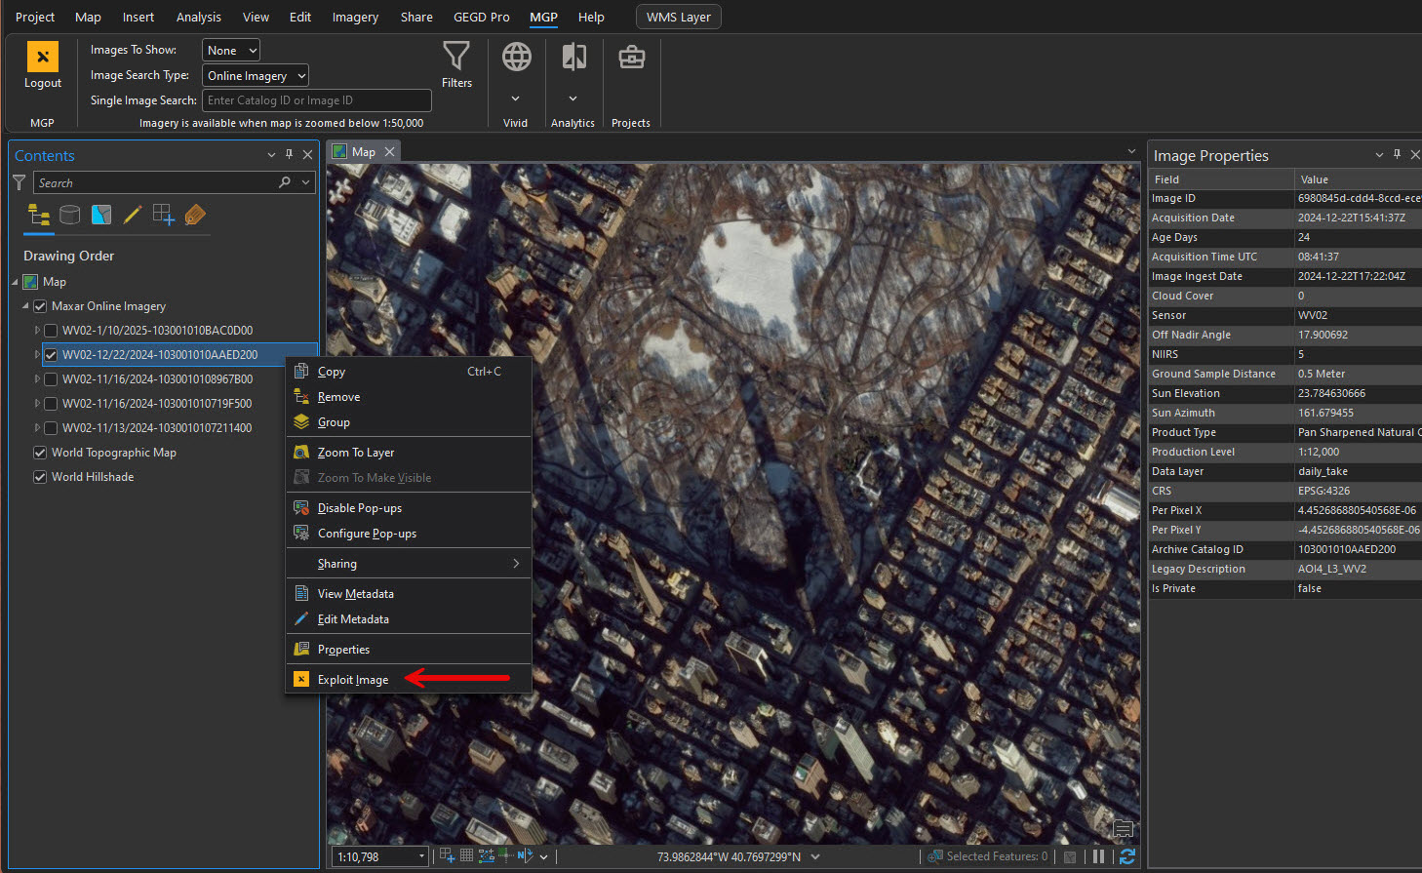
Task: Refresh the map view
Action: 1127,855
